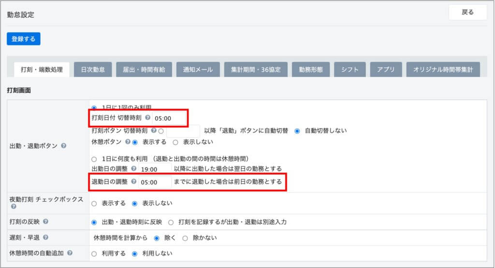Click help icon next to 打刻の反映
The width and height of the screenshot is (495, 268).
coord(45,222)
